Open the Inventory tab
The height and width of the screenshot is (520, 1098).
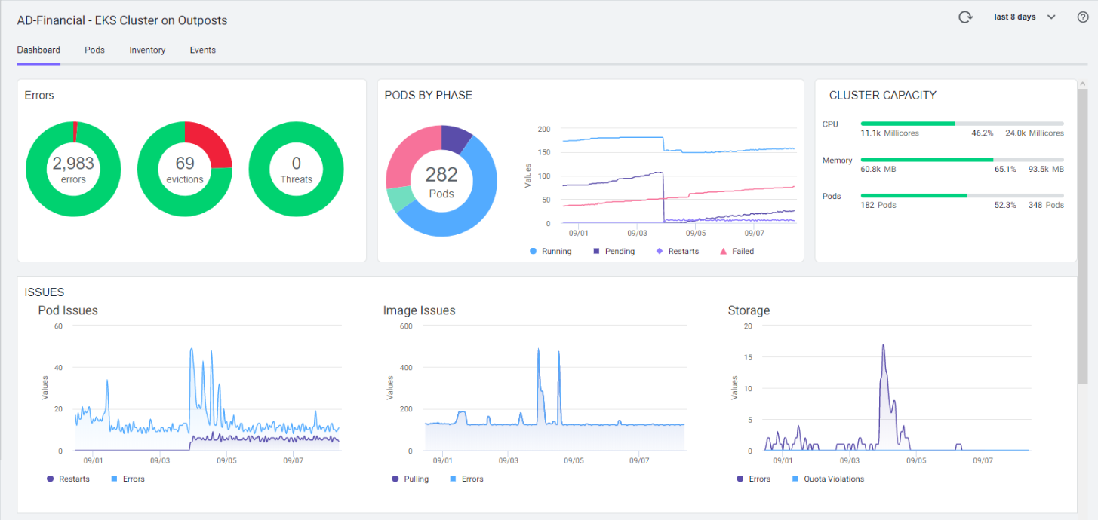tap(147, 50)
